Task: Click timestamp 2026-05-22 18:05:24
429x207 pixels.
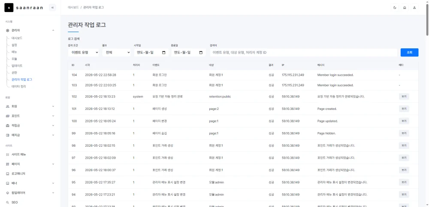Action: coord(100,121)
